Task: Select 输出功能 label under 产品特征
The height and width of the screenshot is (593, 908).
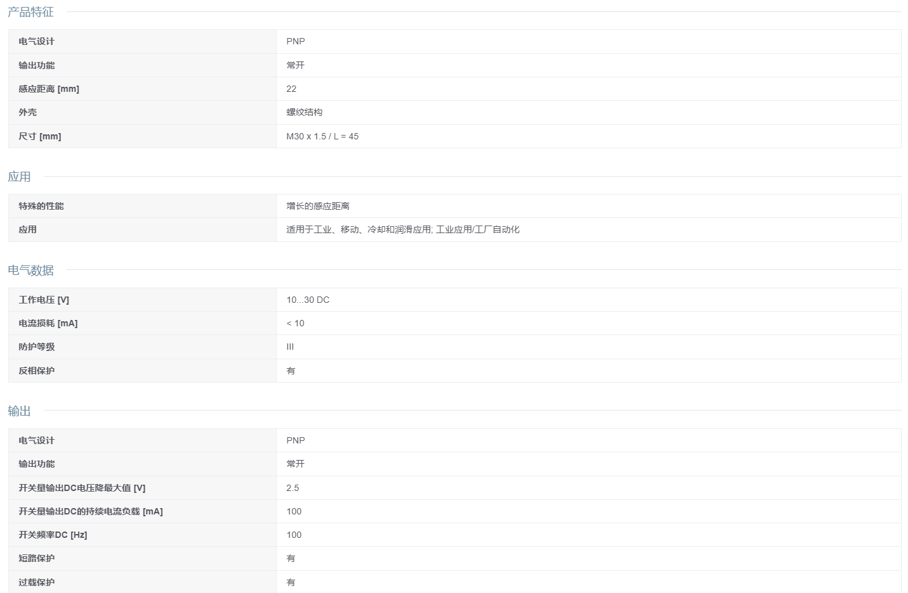Action: [x=37, y=65]
